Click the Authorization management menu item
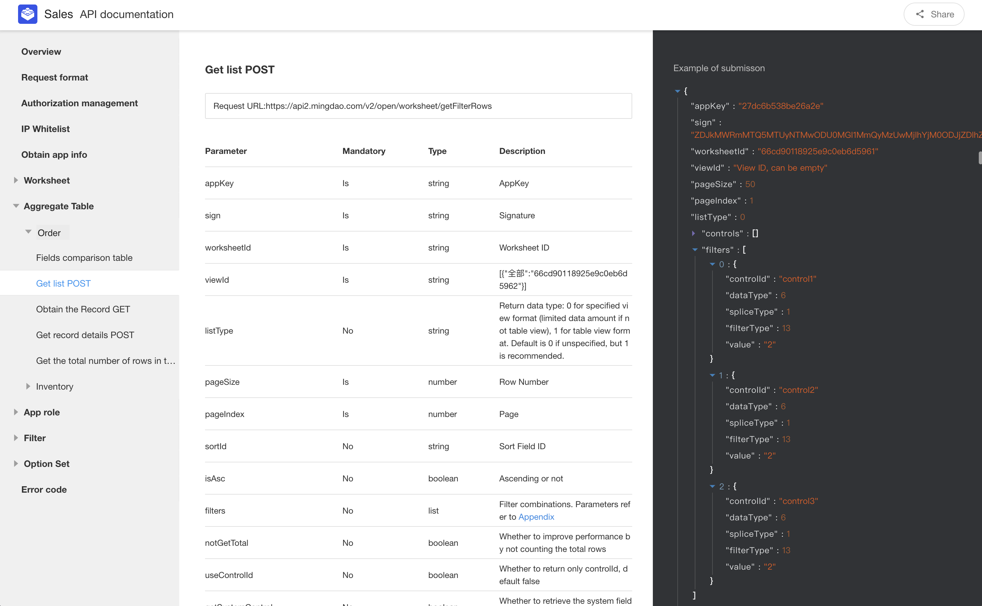 tap(79, 102)
